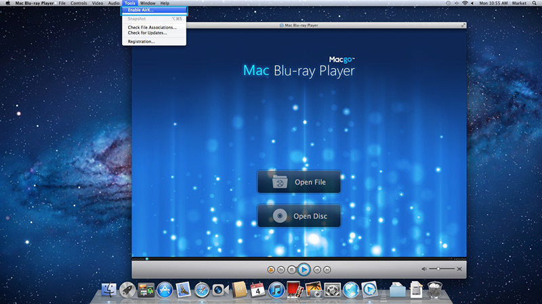The width and height of the screenshot is (542, 304).
Task: Select Registration from the Tools menu
Action: (142, 41)
